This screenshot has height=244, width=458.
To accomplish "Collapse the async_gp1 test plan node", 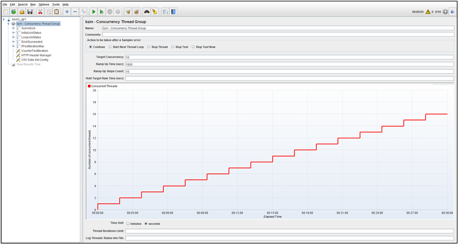I will 4,20.
